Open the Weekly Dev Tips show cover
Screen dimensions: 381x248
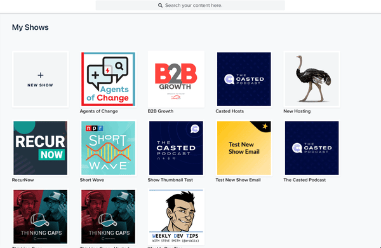click(x=176, y=217)
